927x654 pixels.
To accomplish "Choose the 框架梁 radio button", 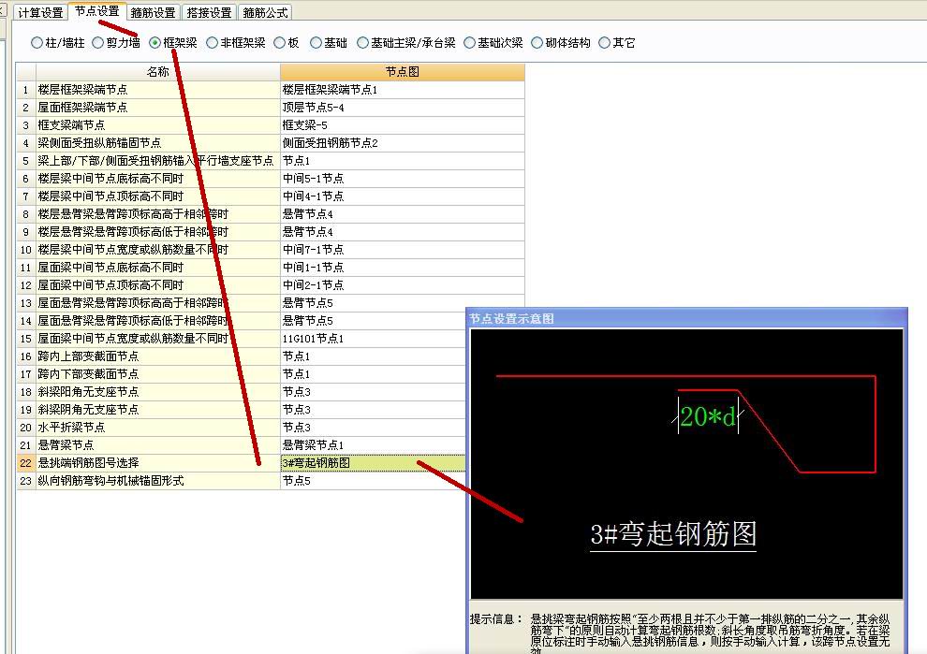I will click(154, 42).
